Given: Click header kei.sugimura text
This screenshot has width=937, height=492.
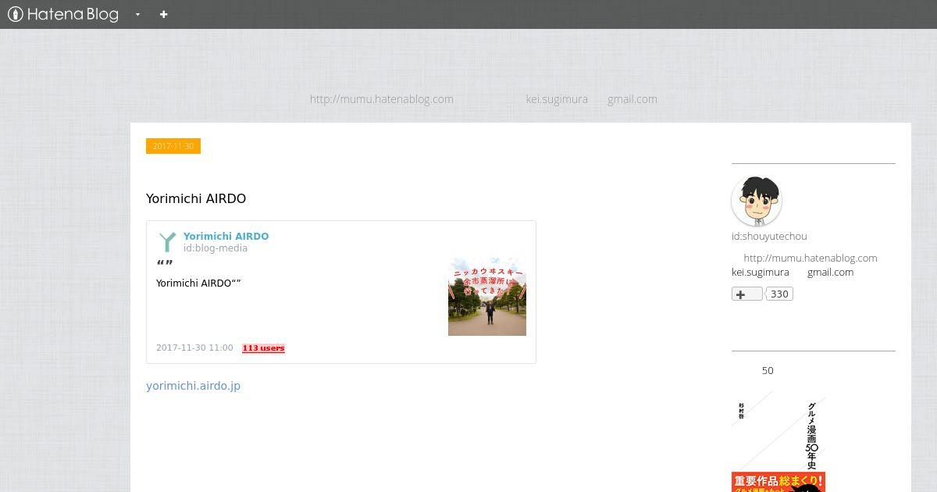Looking at the screenshot, I should point(557,99).
